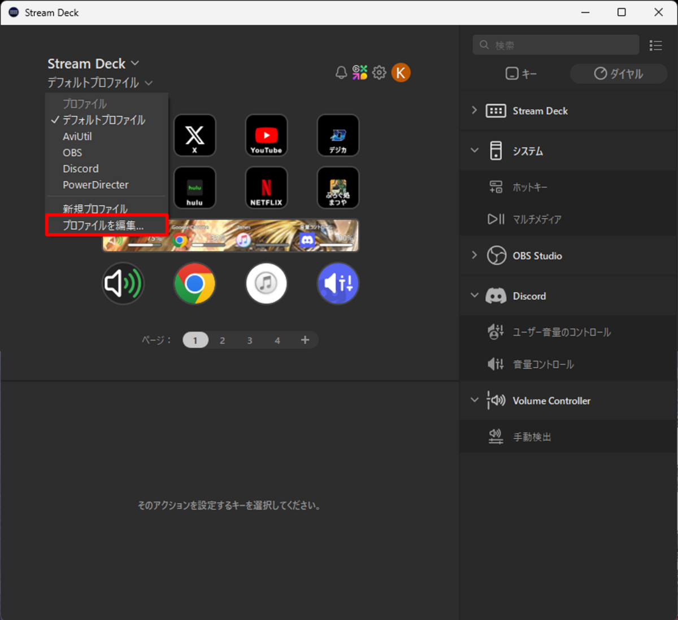Click the システム device icon
Image resolution: width=678 pixels, height=620 pixels.
click(x=496, y=151)
